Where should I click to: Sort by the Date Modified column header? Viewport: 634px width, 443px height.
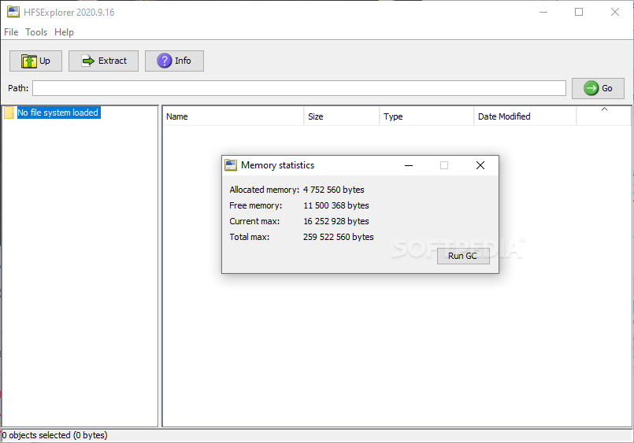coord(525,116)
